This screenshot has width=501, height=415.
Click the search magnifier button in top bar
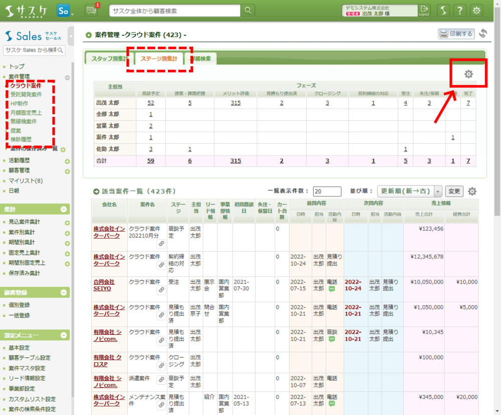tap(248, 11)
